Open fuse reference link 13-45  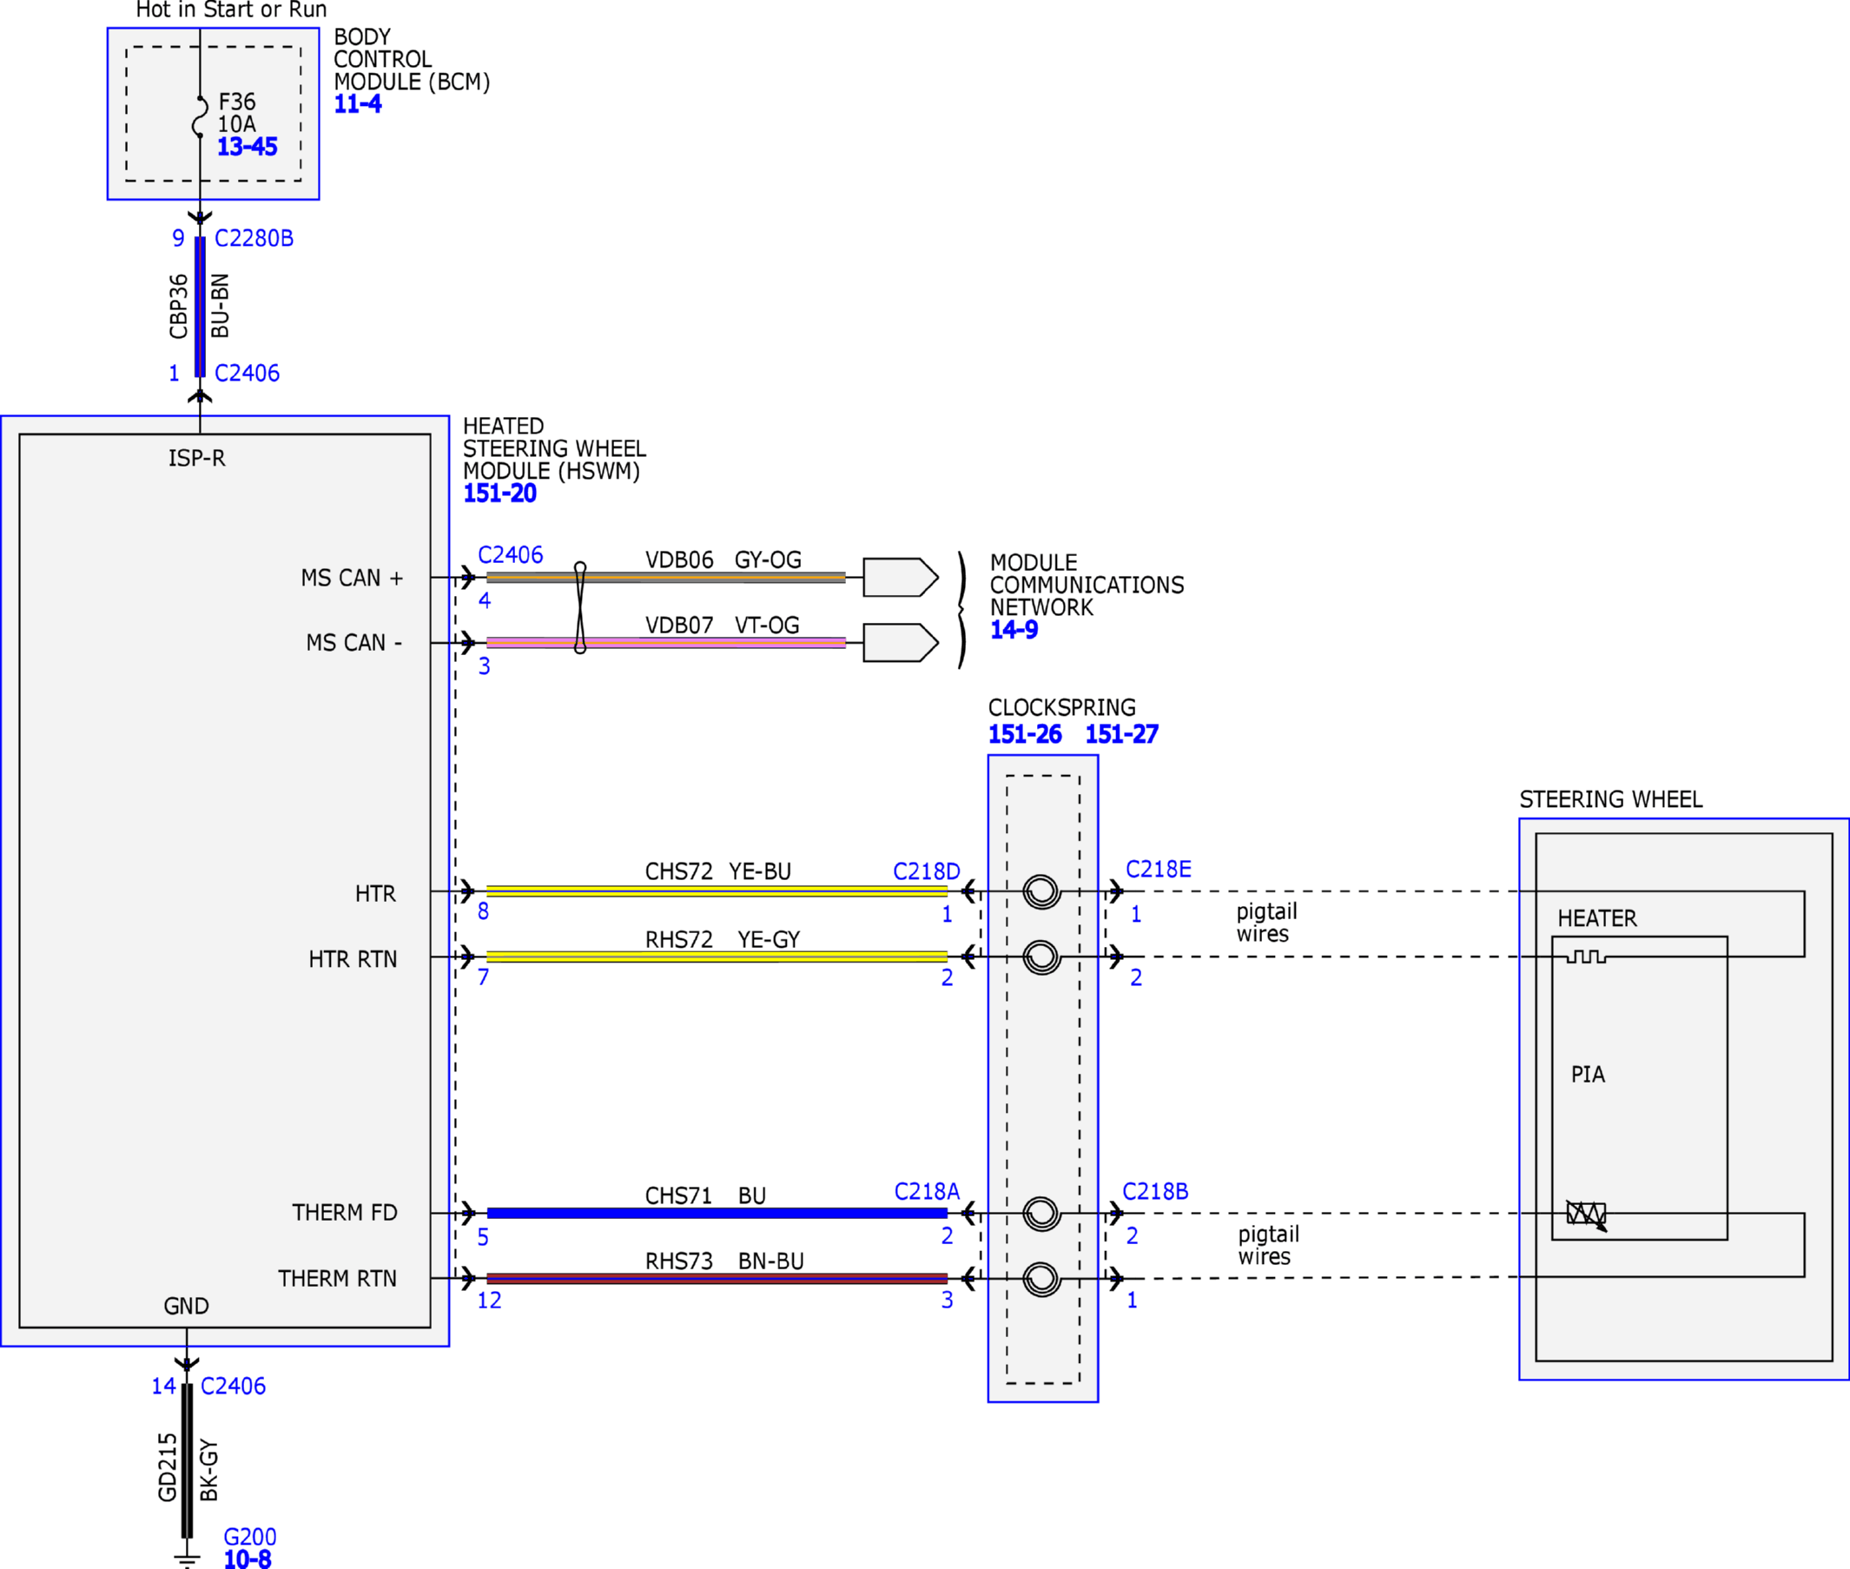tap(248, 147)
